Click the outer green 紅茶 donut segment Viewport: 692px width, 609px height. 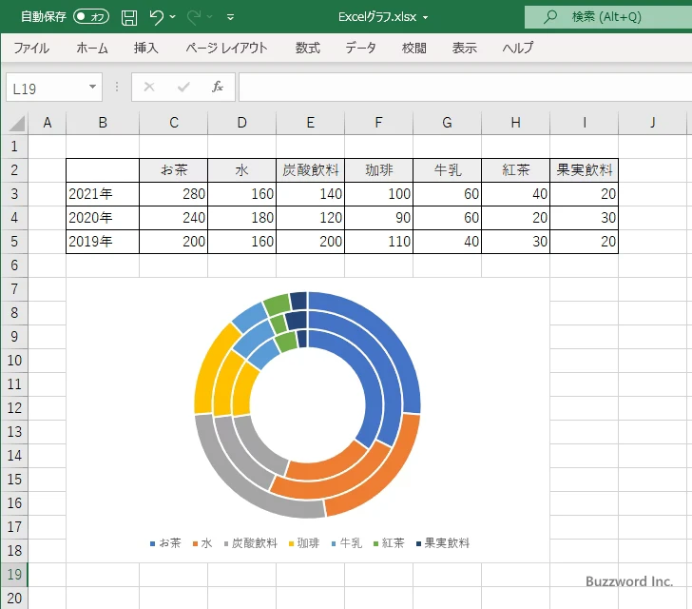[278, 303]
